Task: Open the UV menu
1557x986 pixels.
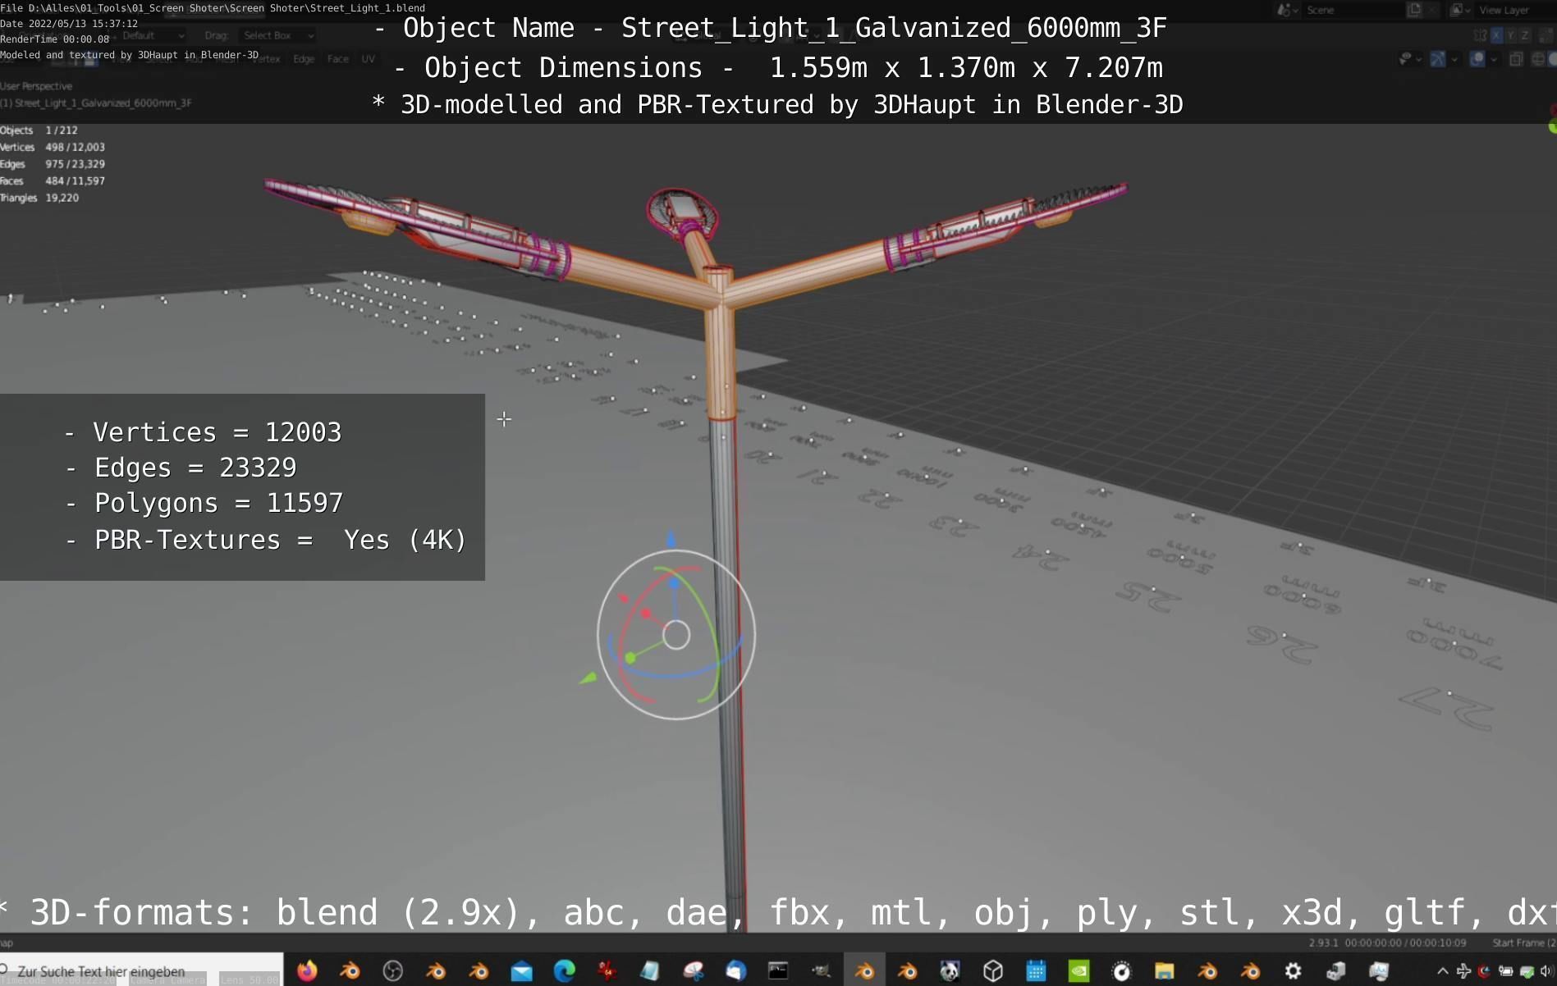Action: coord(369,59)
